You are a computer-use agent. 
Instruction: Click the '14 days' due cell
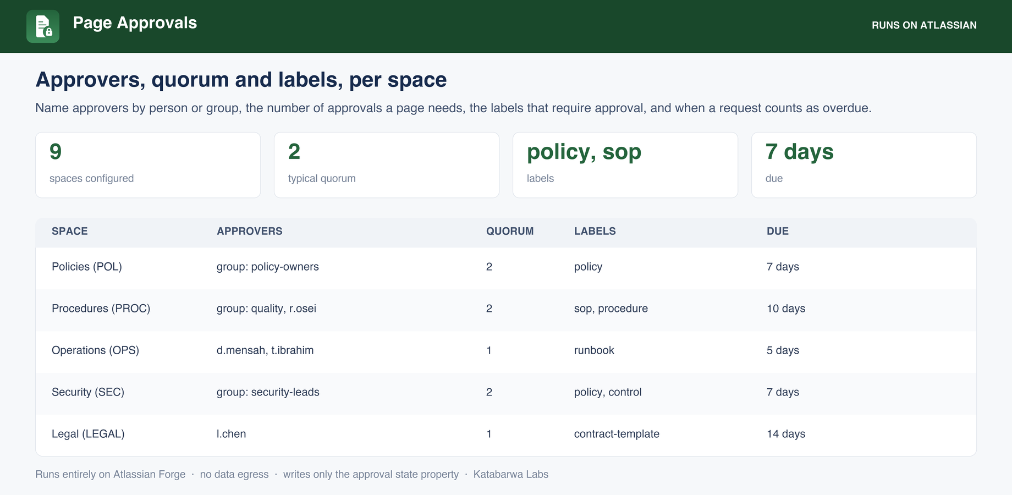pos(786,434)
